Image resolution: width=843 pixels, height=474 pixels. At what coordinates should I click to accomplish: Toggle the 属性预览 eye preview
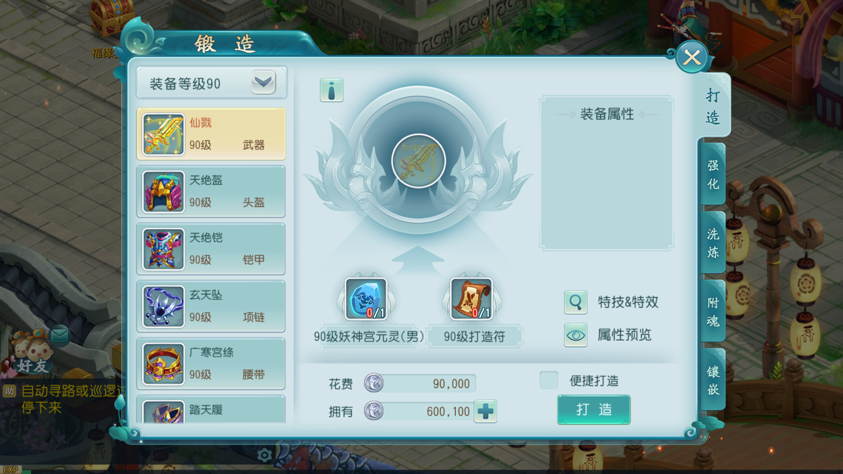point(575,335)
